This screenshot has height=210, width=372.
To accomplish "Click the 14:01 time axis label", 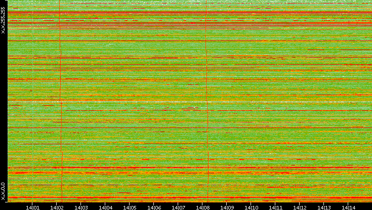I will [x=32, y=207].
